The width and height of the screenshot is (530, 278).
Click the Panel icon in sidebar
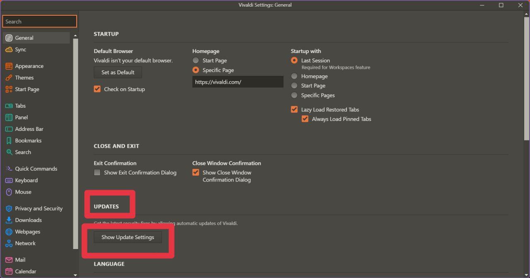9,117
